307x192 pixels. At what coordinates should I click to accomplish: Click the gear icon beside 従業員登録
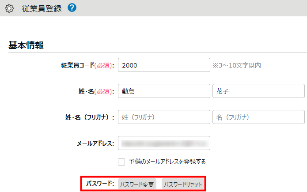click(9, 8)
